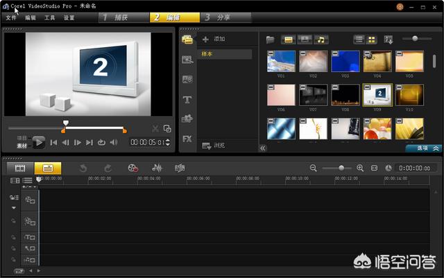444x278 pixels.
Task: Open the Sound Mixer in timeline toolbar
Action: point(157,168)
